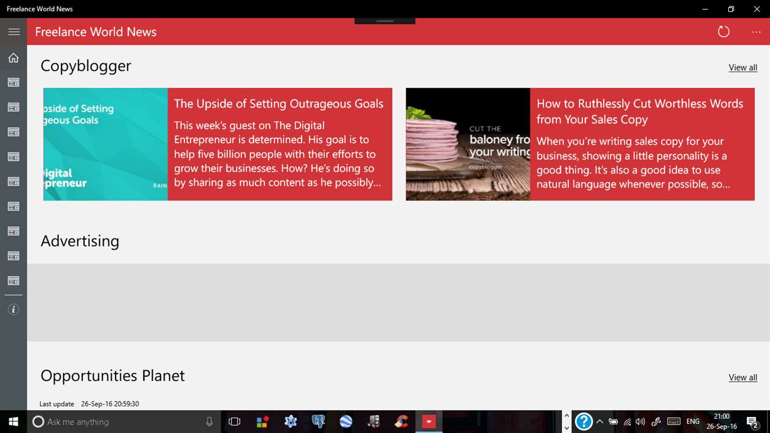
Task: Open the battery status tray icon
Action: 613,422
